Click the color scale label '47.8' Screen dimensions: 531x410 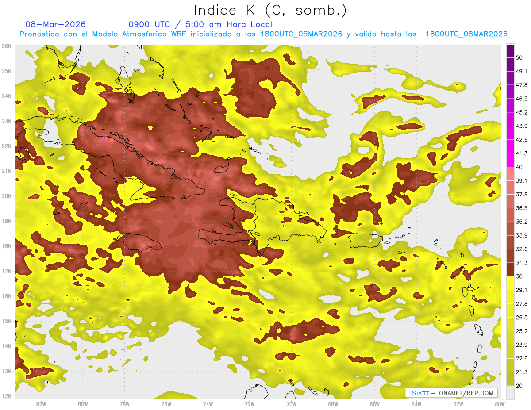tap(521, 85)
